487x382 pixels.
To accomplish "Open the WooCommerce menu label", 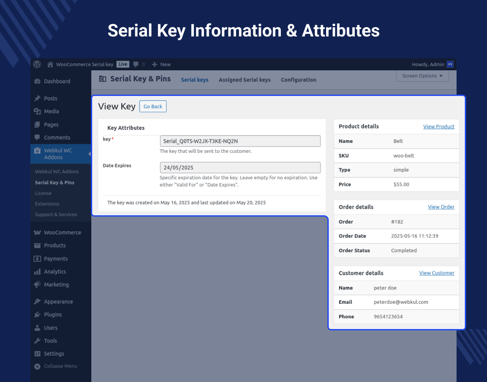I will [63, 233].
